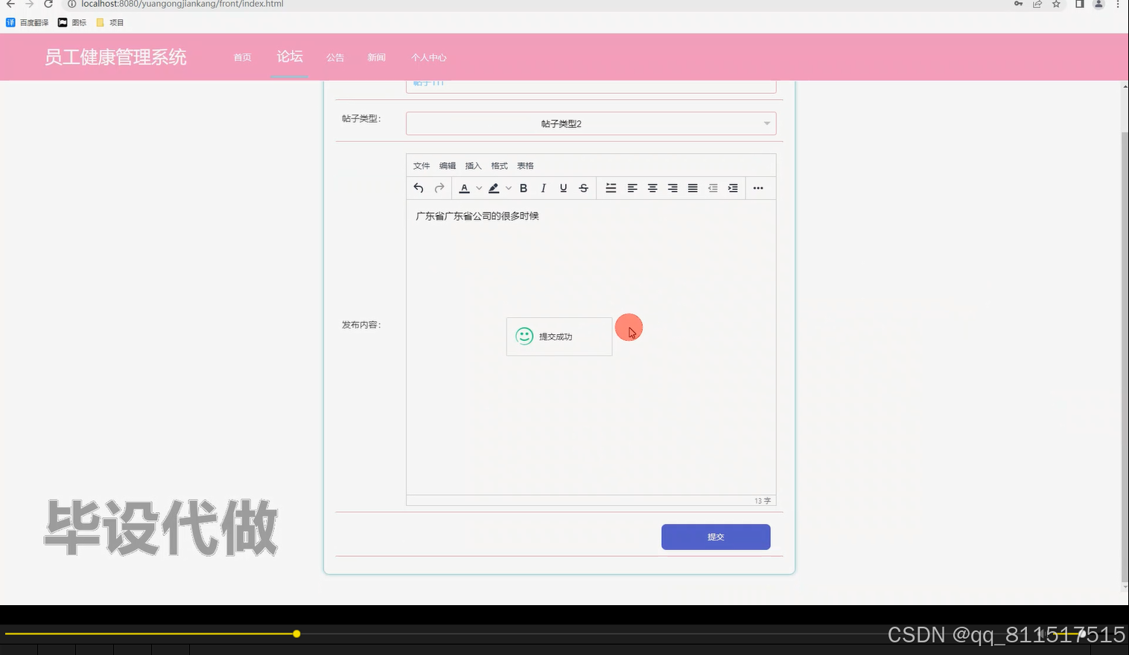Open the More options ellipsis in the editor toolbar
1129x655 pixels.
[x=758, y=188]
